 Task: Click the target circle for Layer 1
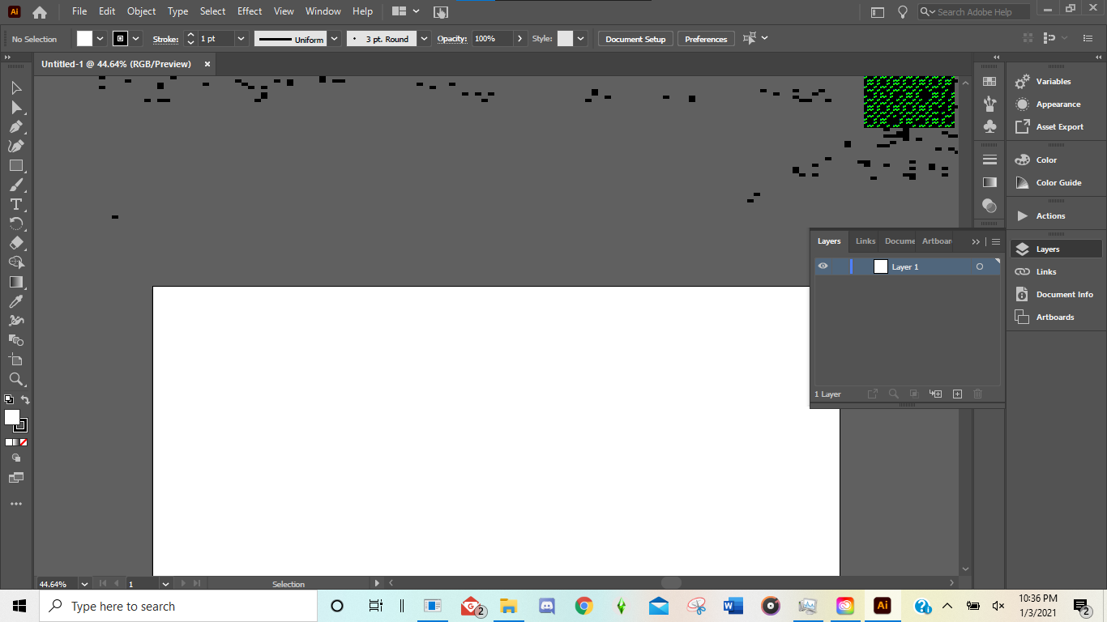(x=979, y=266)
